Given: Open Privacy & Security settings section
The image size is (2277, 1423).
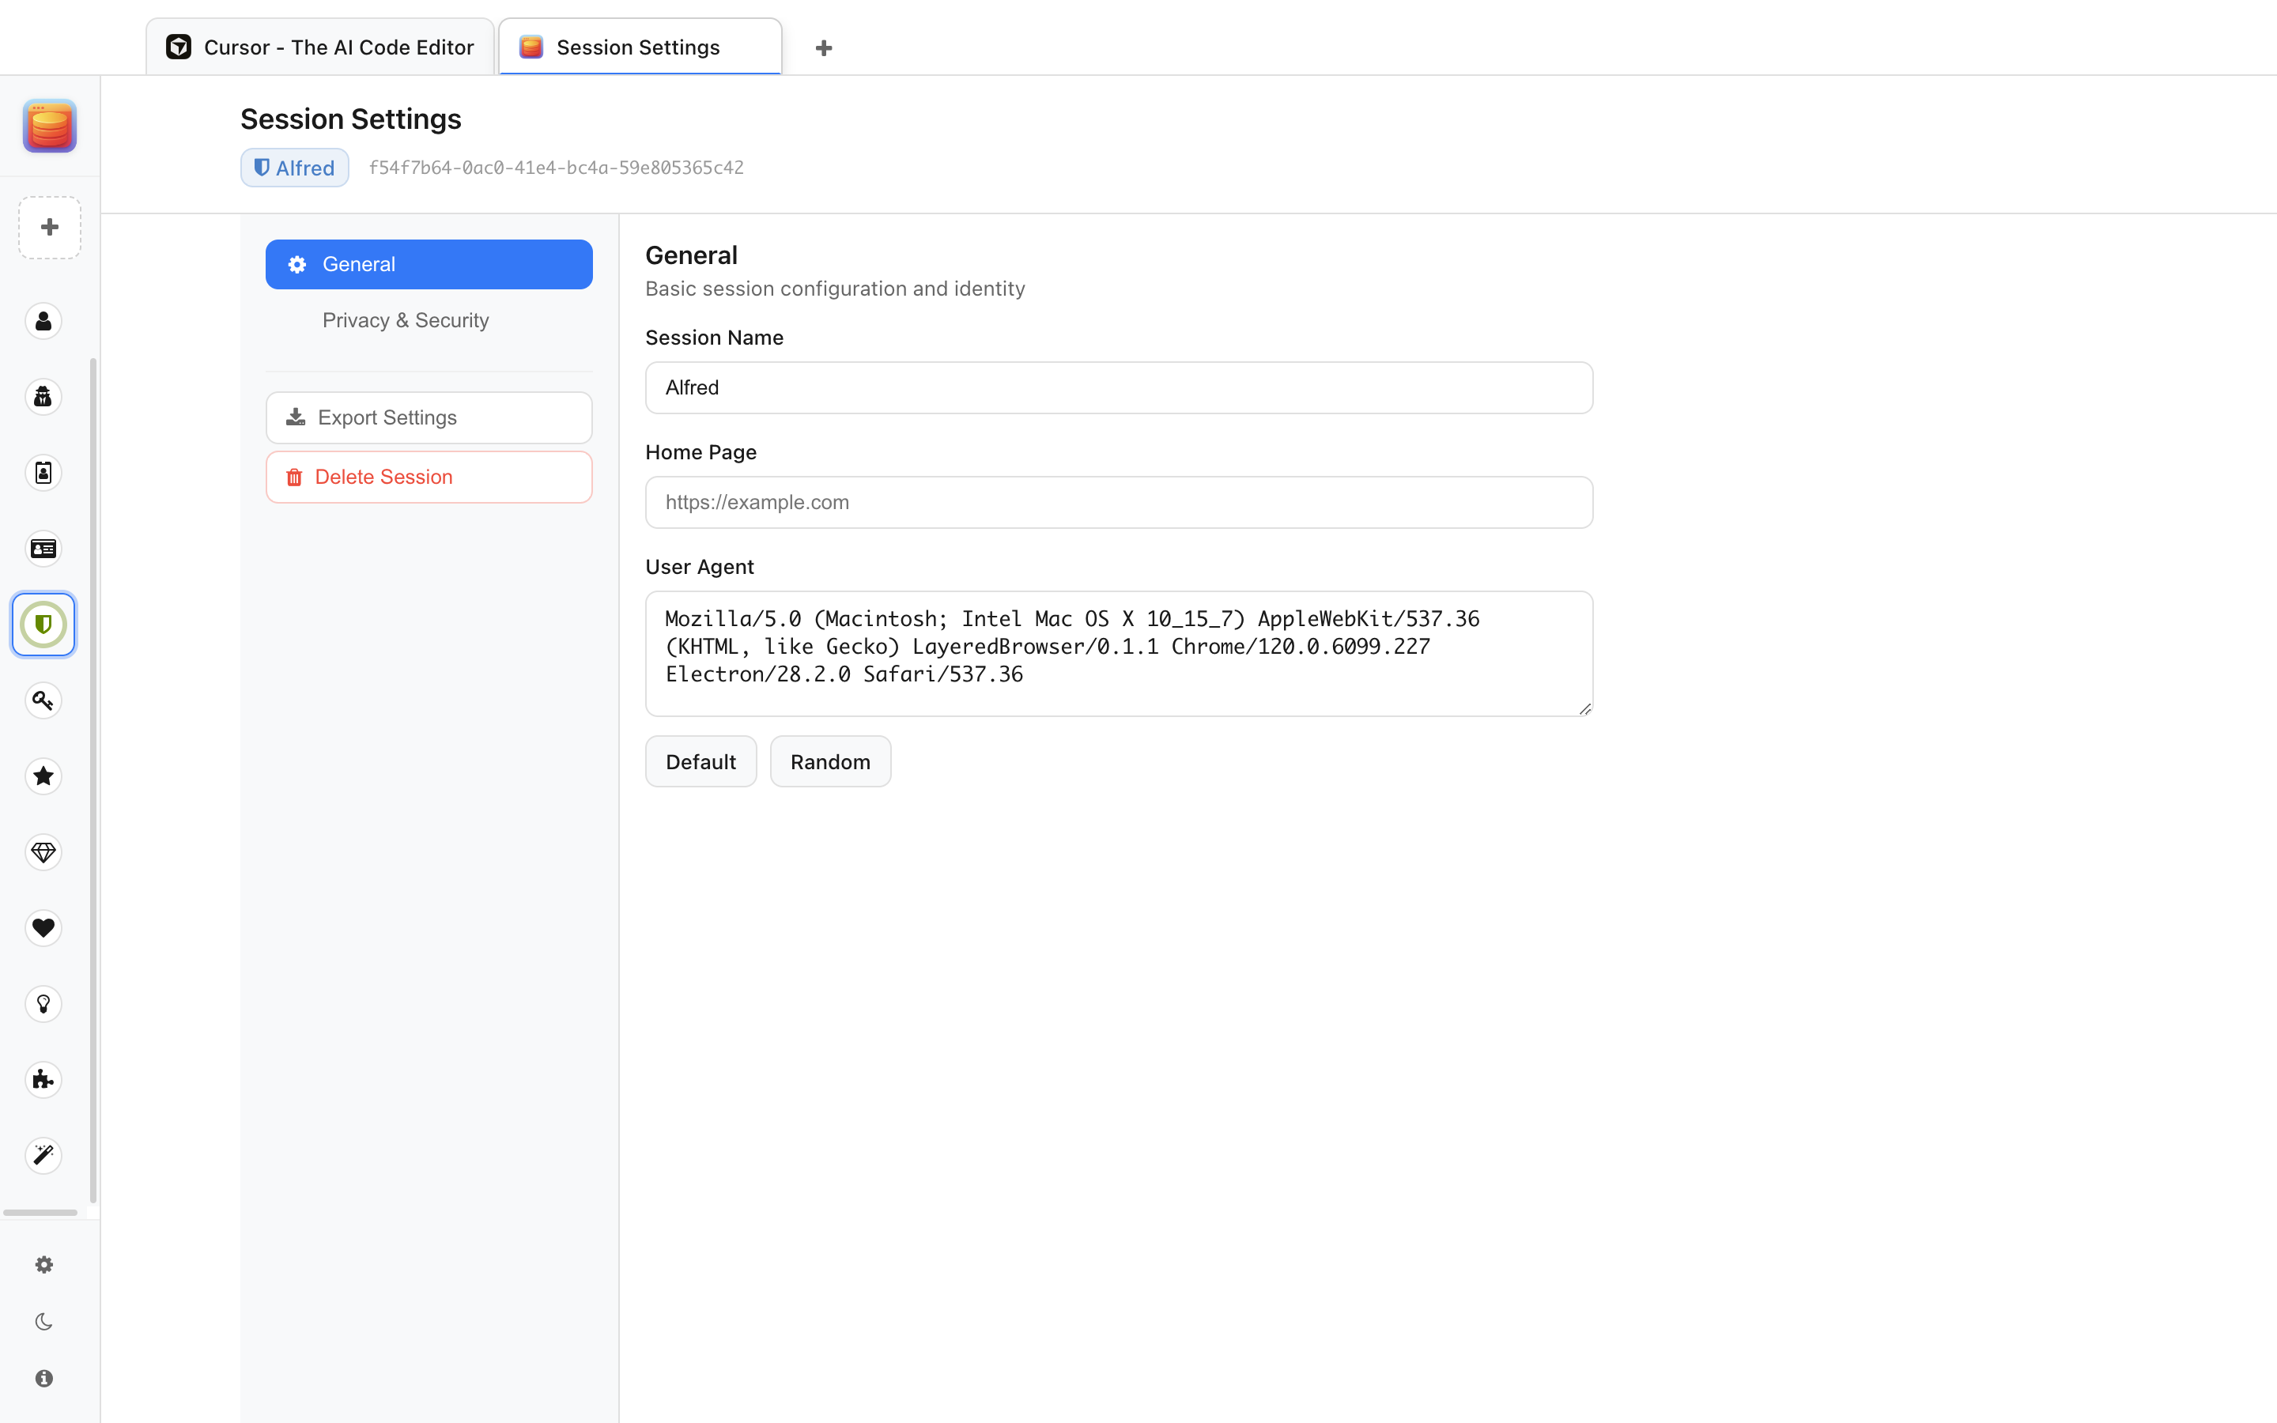Looking at the screenshot, I should pos(406,321).
